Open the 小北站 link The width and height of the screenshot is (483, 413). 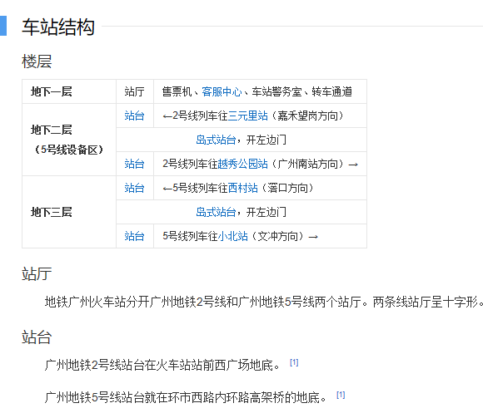233,236
